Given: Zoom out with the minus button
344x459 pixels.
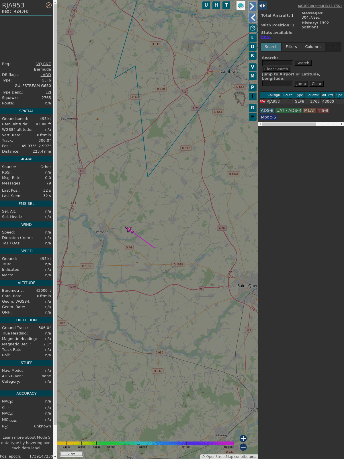Looking at the screenshot, I should (x=243, y=447).
